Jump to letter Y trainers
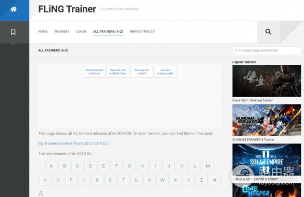The image size is (304, 197). click(x=188, y=180)
